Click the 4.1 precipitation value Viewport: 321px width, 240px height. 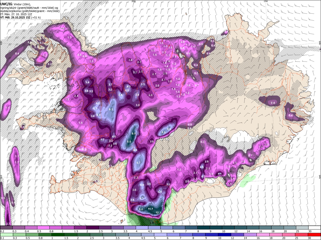tap(220, 174)
